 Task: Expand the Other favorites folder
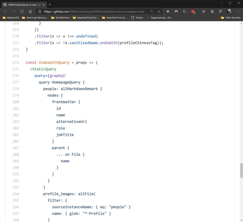pyautogui.click(x=230, y=18)
